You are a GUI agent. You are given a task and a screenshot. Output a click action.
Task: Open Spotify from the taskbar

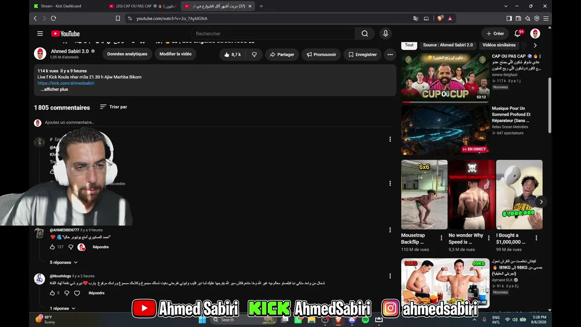point(365,320)
